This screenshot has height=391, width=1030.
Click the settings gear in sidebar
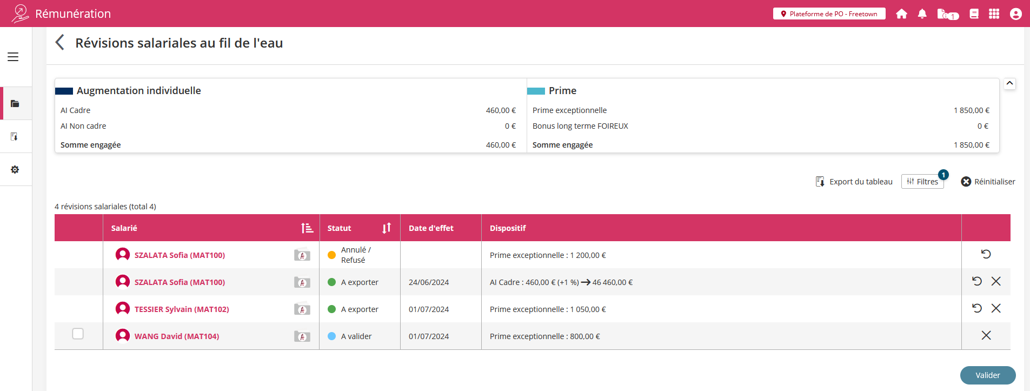pos(15,169)
